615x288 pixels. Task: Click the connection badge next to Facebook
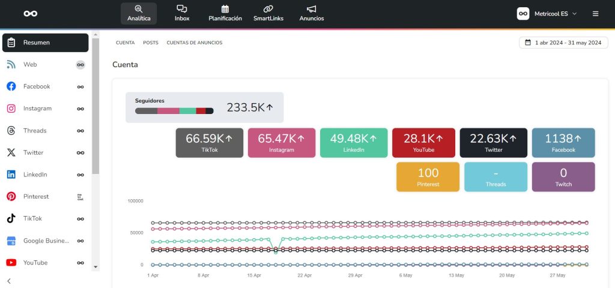80,86
